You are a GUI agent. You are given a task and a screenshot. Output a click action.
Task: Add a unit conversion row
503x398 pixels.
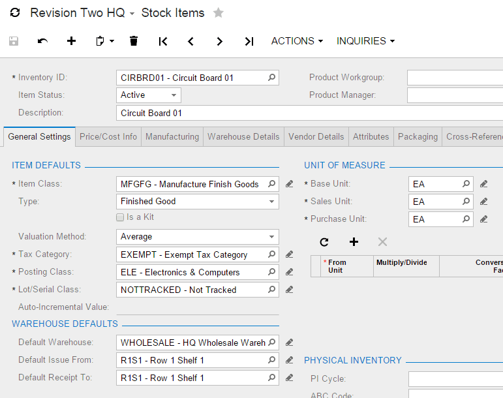354,242
